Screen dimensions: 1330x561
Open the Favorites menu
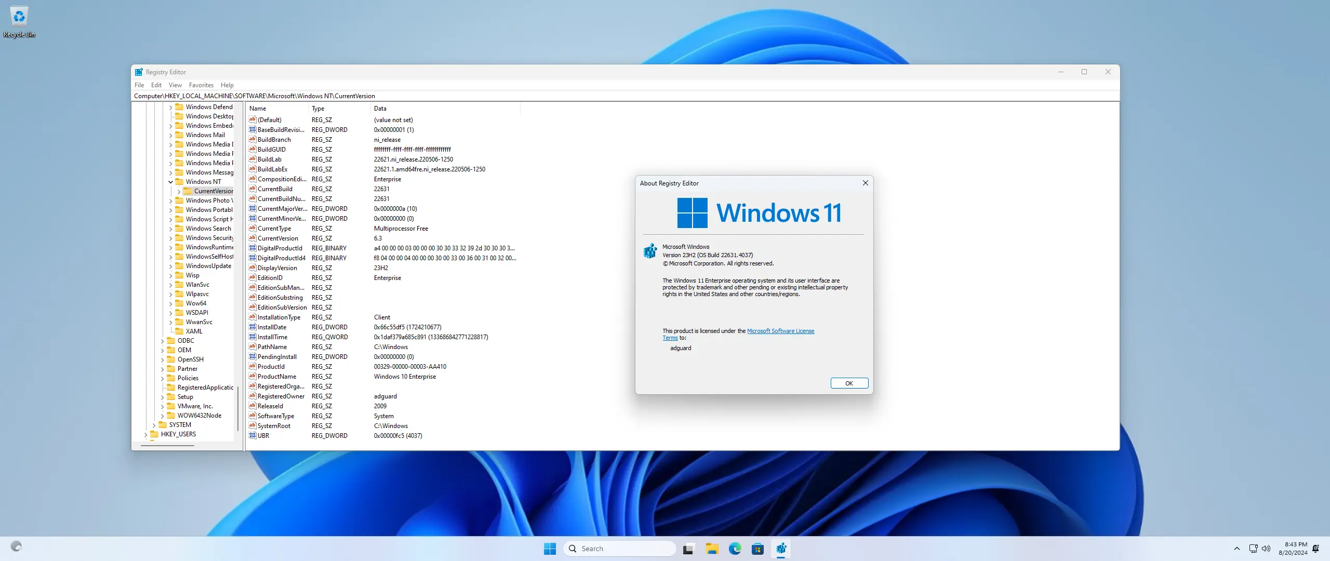(x=201, y=85)
